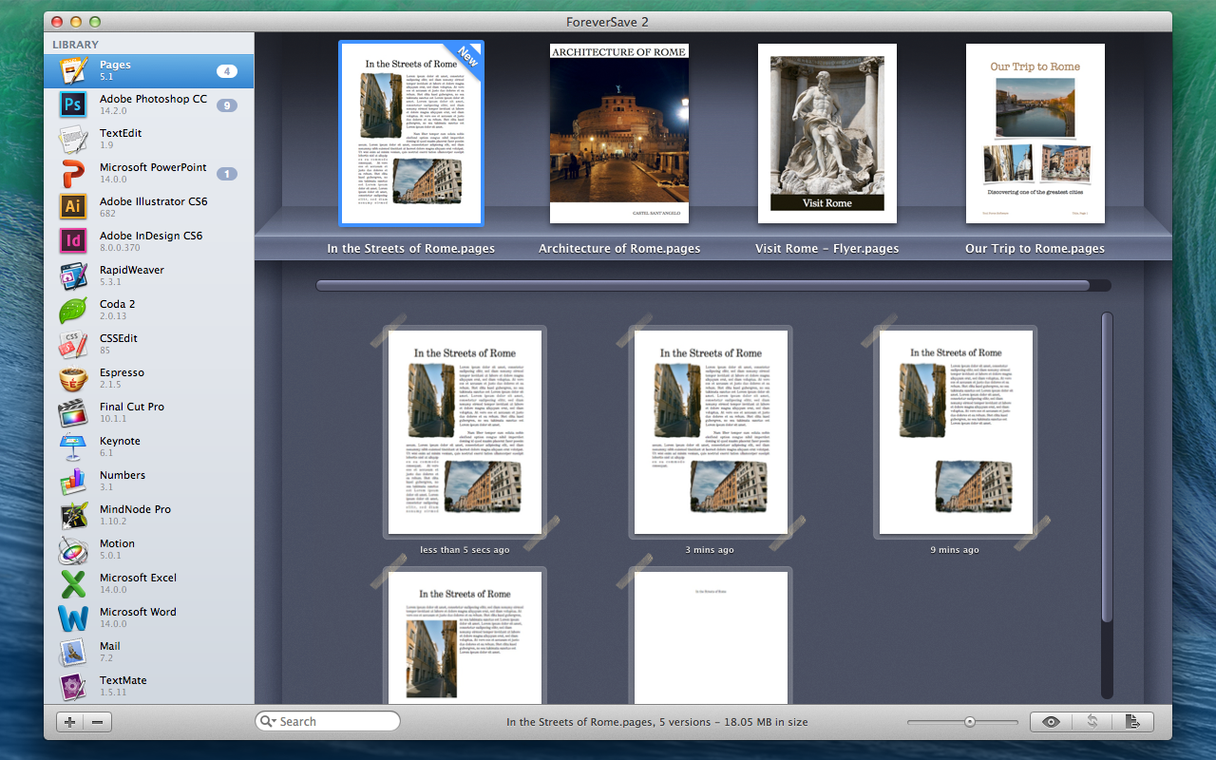
Task: Select version saved less than 5 secs ago
Action: pos(465,432)
